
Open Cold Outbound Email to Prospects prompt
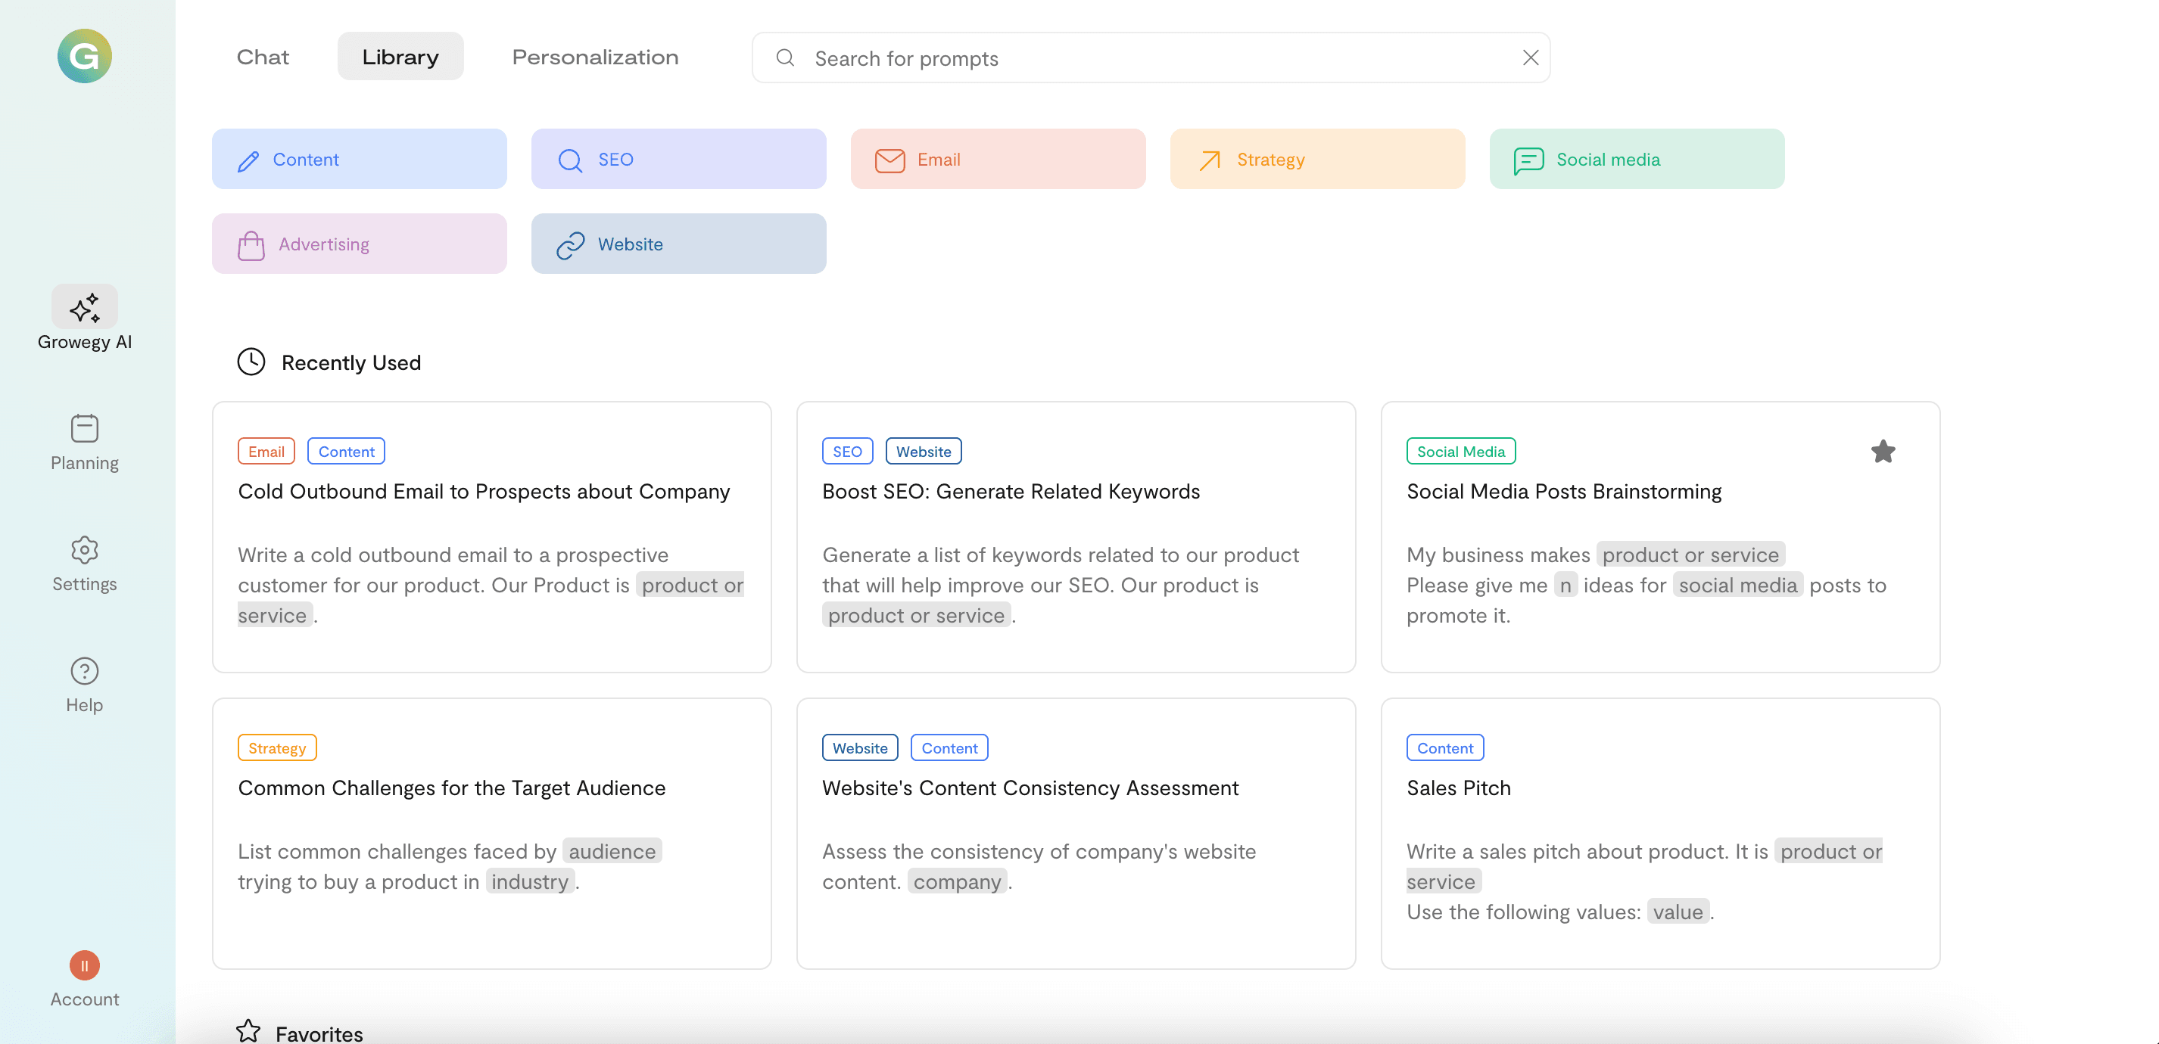pos(492,537)
